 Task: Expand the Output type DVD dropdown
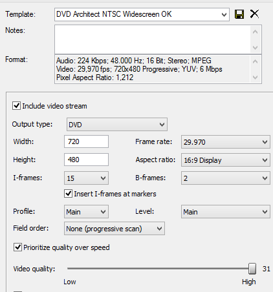click(117, 125)
